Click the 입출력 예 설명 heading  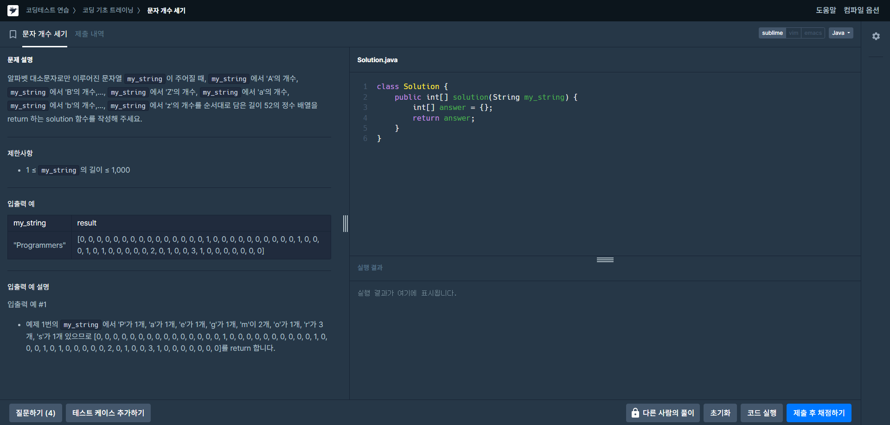click(x=28, y=287)
